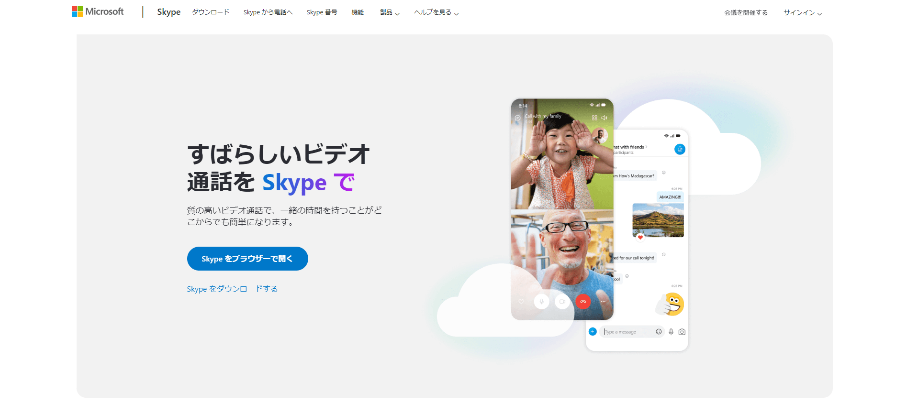Click the camera icon beside message field

[x=682, y=332]
